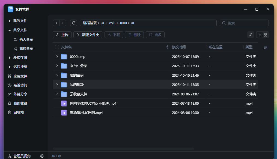Tick the select-all checkbox in the header
The width and height of the screenshot is (277, 159).
57,47
